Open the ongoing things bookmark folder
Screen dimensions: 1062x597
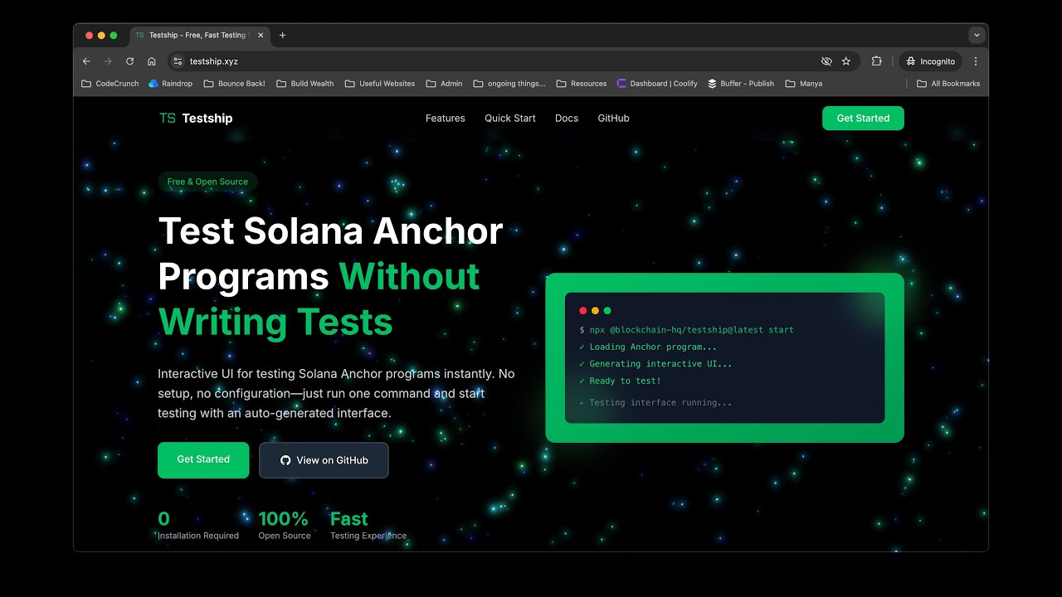click(509, 84)
